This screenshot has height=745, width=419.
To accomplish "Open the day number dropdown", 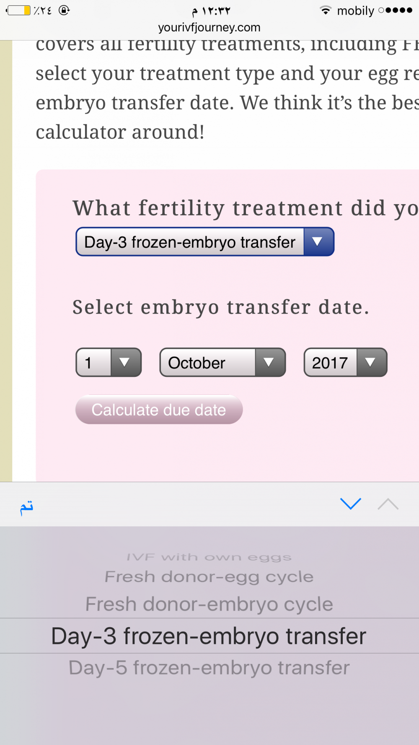I will click(x=109, y=362).
